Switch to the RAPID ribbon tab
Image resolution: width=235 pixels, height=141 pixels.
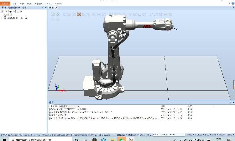49,3
